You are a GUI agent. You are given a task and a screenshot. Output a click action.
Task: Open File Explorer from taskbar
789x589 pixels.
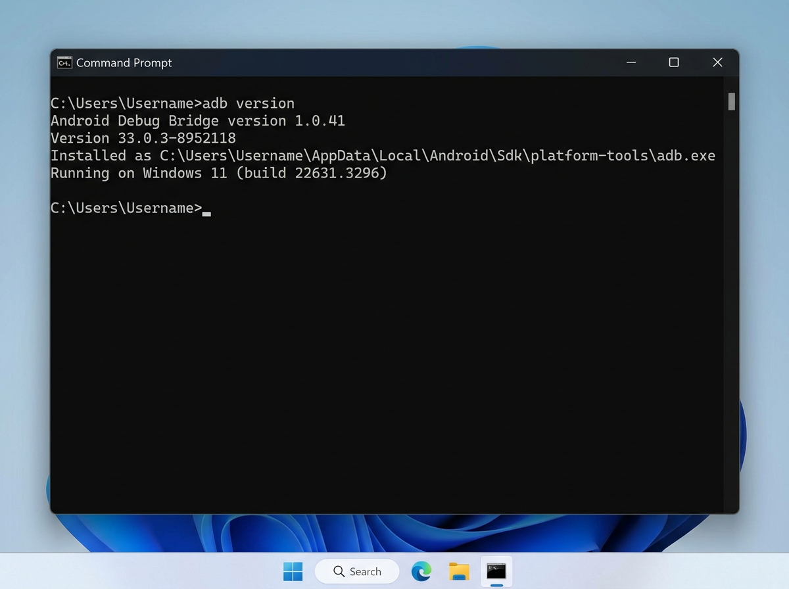[459, 571]
